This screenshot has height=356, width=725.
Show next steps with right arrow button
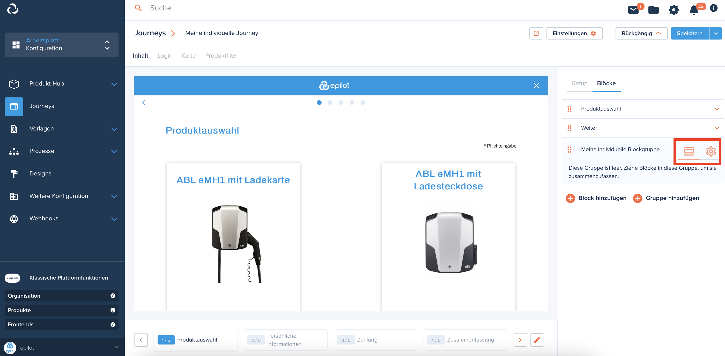pyautogui.click(x=520, y=340)
